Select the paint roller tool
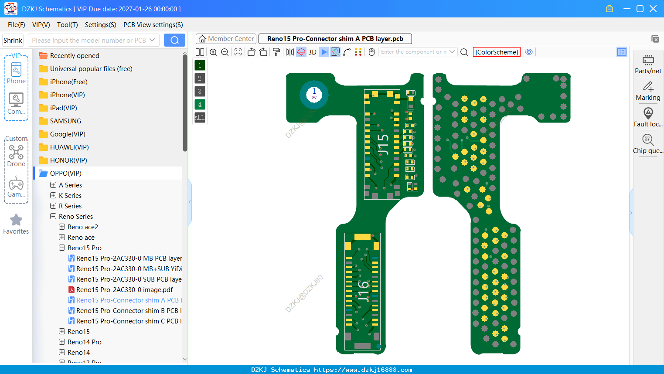This screenshot has width=664, height=374. tap(276, 52)
